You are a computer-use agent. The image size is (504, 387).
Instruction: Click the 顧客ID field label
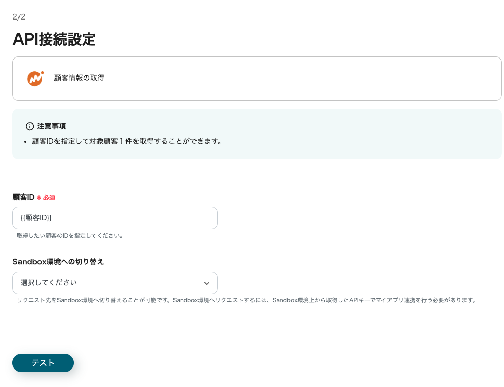coord(24,197)
